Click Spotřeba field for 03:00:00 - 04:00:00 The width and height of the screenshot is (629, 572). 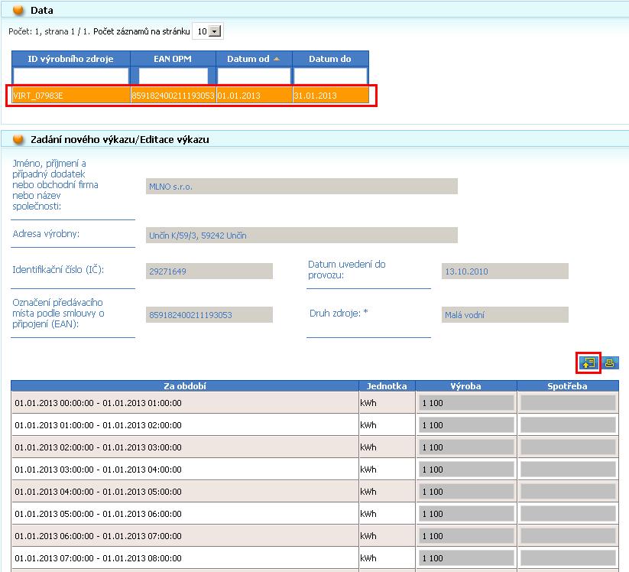568,470
